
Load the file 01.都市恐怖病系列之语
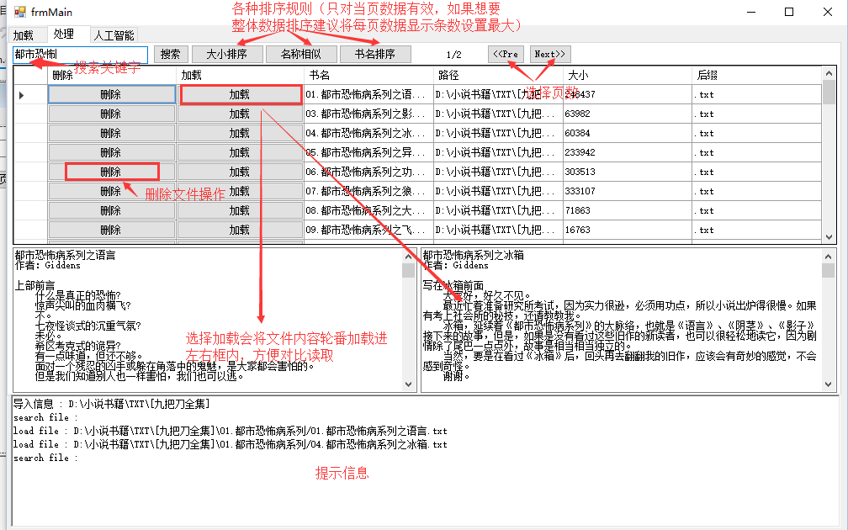[240, 94]
